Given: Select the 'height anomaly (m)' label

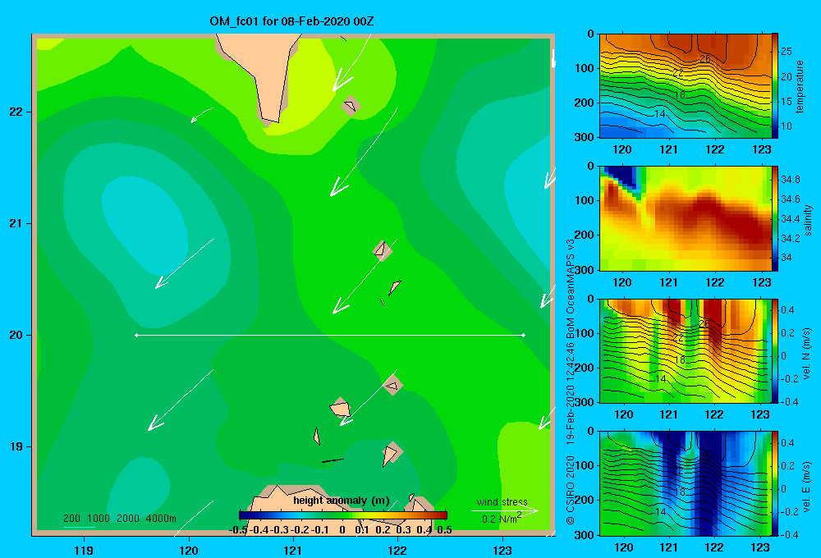Looking at the screenshot, I should (x=342, y=501).
